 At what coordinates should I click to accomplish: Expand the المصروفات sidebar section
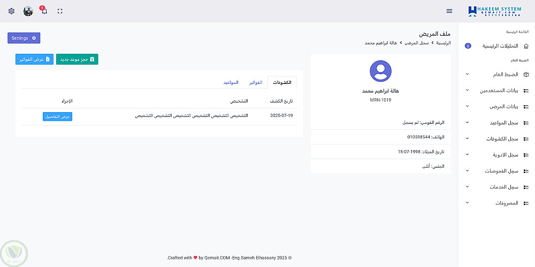pyautogui.click(x=497, y=203)
